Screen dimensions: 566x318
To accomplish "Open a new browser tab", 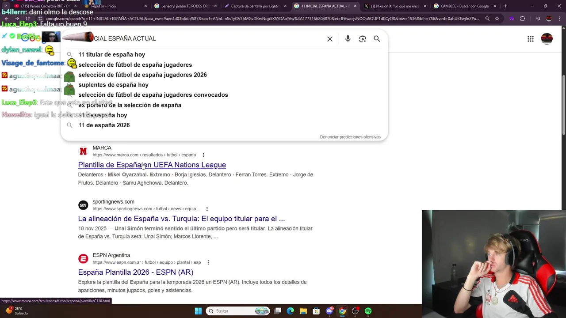I will coord(505,6).
